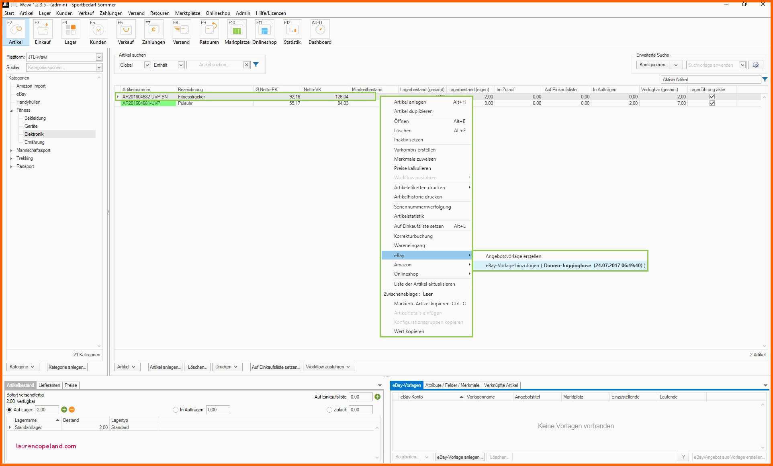
Task: Open the Artikel module icon (F2)
Action: tap(16, 32)
